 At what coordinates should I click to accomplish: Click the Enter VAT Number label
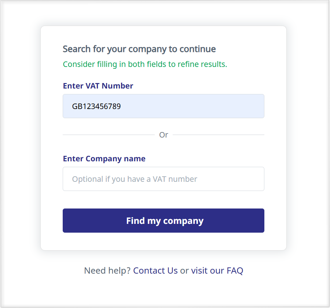(98, 86)
